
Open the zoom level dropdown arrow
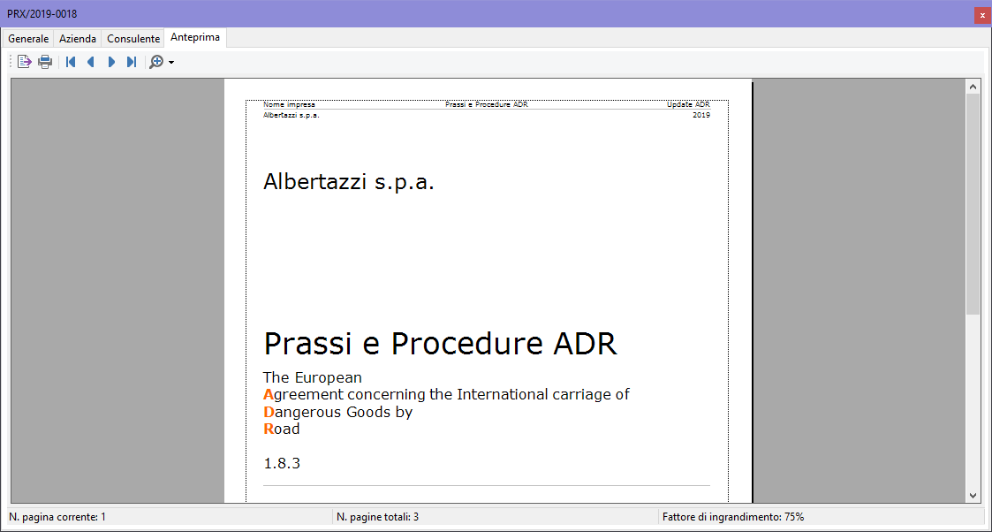169,61
